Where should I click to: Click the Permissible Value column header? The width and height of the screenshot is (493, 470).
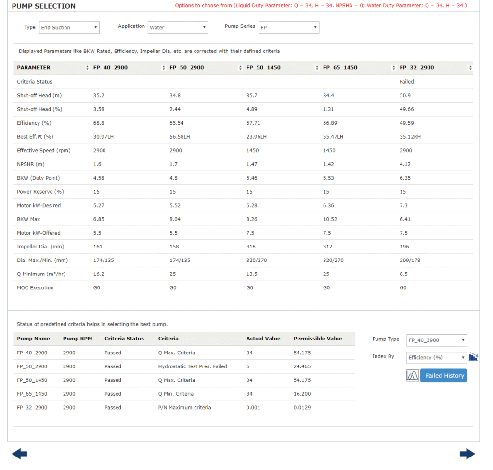(x=318, y=339)
